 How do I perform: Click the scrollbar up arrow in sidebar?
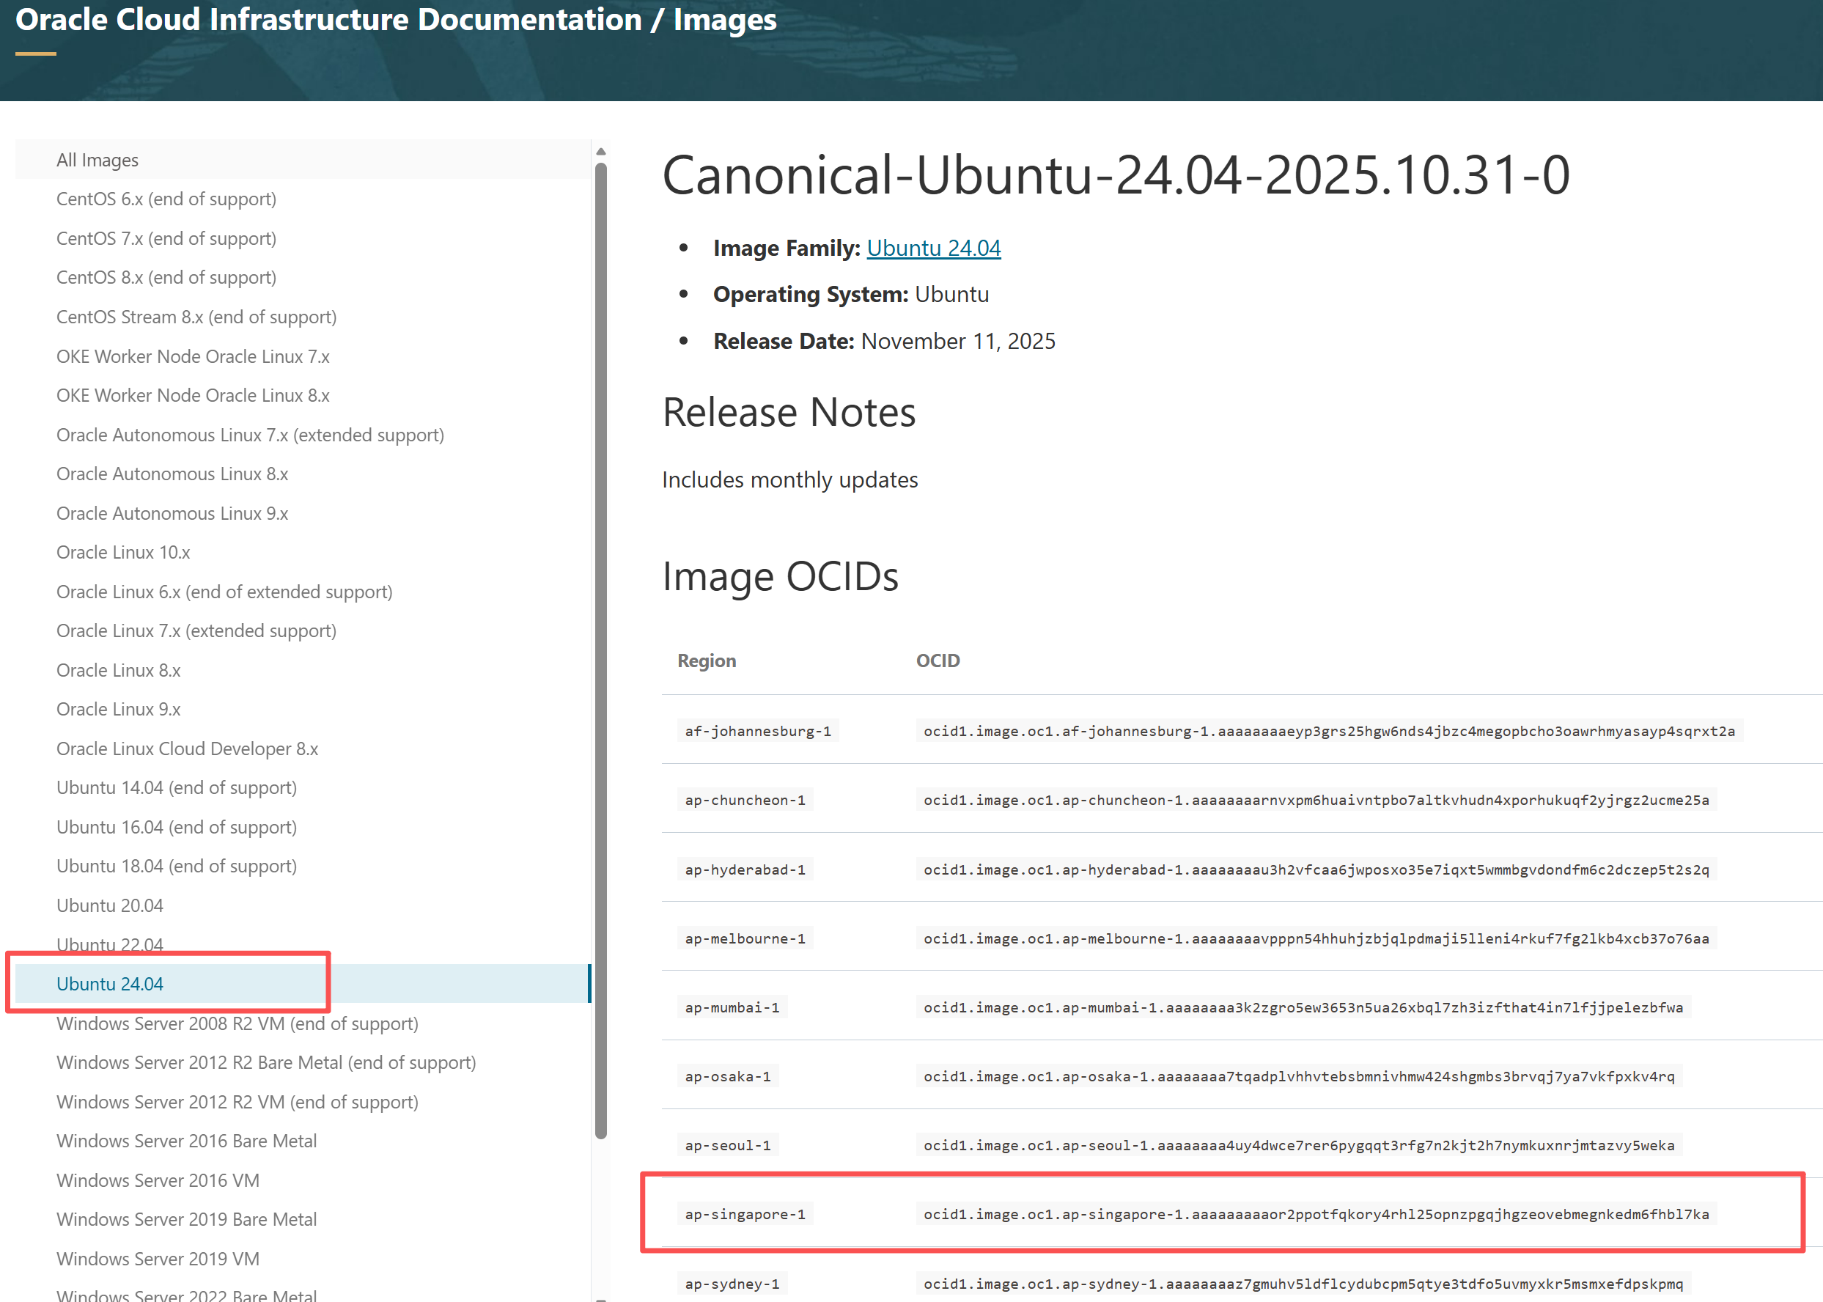pos(600,152)
